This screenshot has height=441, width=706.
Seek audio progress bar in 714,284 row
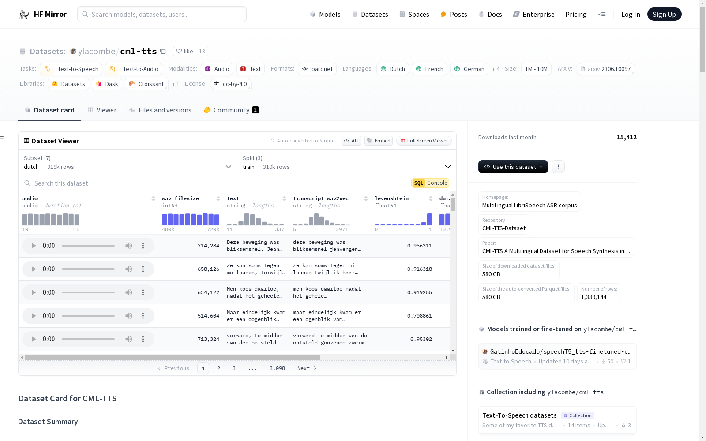click(88, 246)
